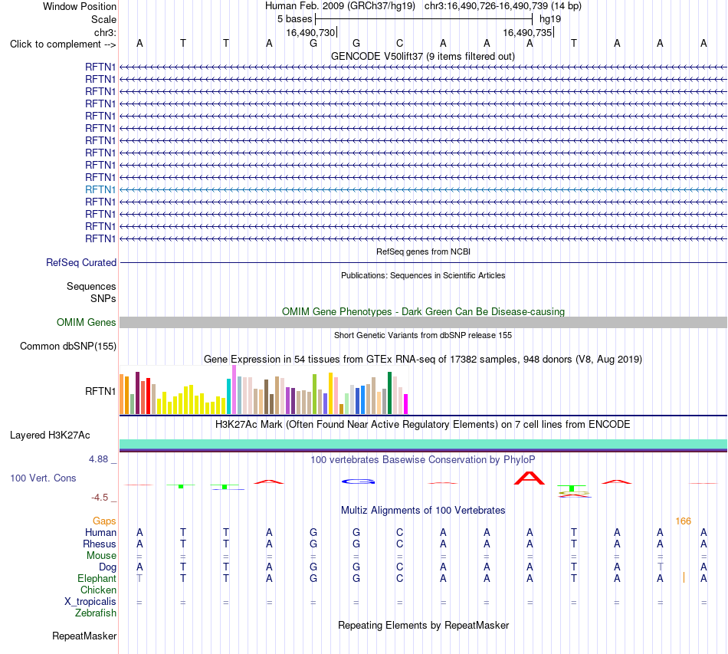This screenshot has height=654, width=728.
Task: Click the SNPs track label
Action: [103, 298]
